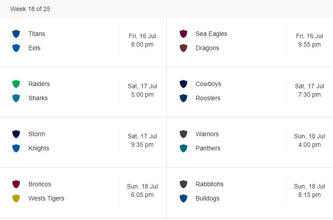Click the Bulldogs team shield icon

pyautogui.click(x=183, y=198)
